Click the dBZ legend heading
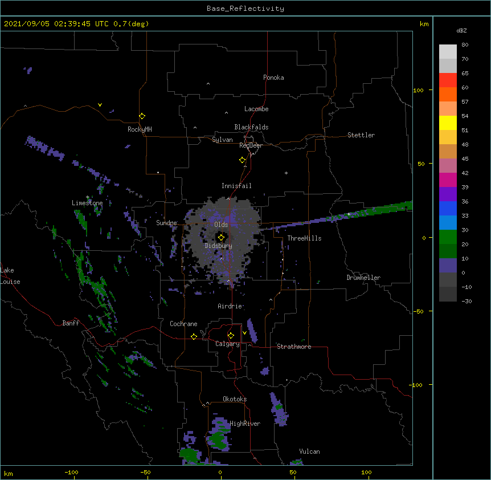 461,31
